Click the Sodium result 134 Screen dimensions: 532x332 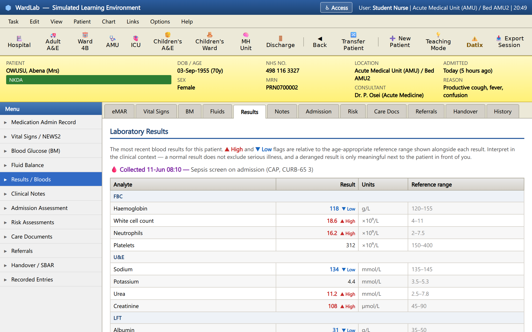[x=334, y=269]
